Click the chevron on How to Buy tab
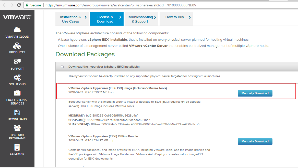 (190, 17)
